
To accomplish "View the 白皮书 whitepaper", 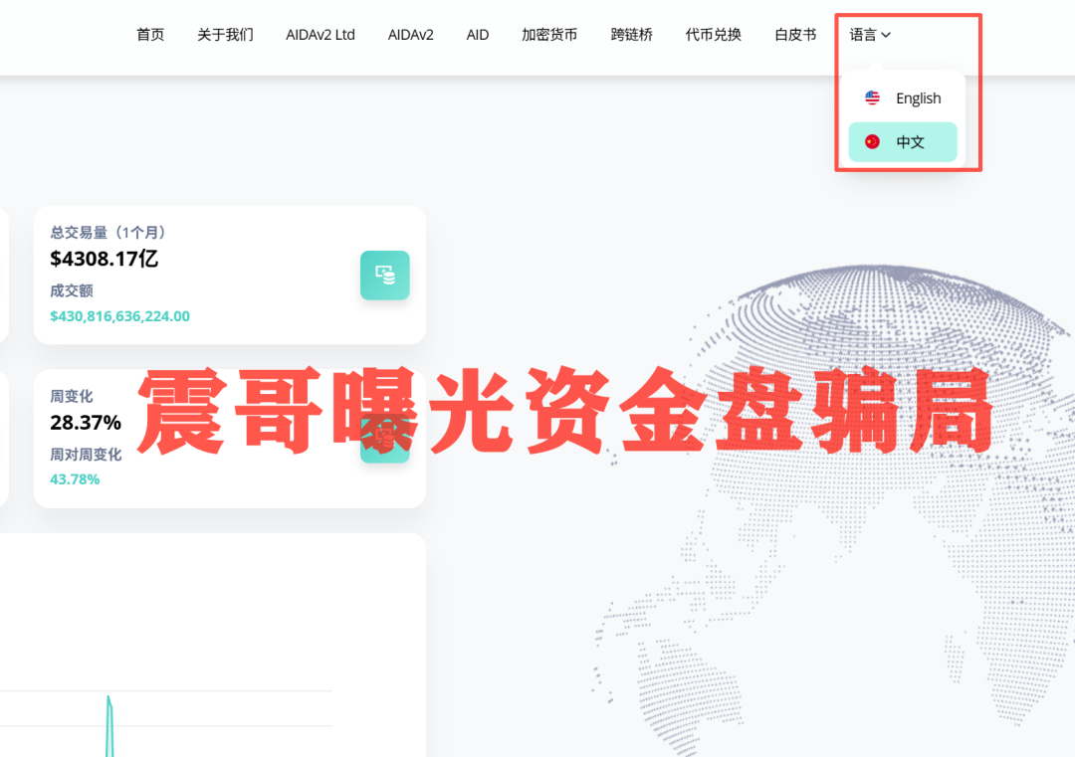I will pyautogui.click(x=793, y=34).
